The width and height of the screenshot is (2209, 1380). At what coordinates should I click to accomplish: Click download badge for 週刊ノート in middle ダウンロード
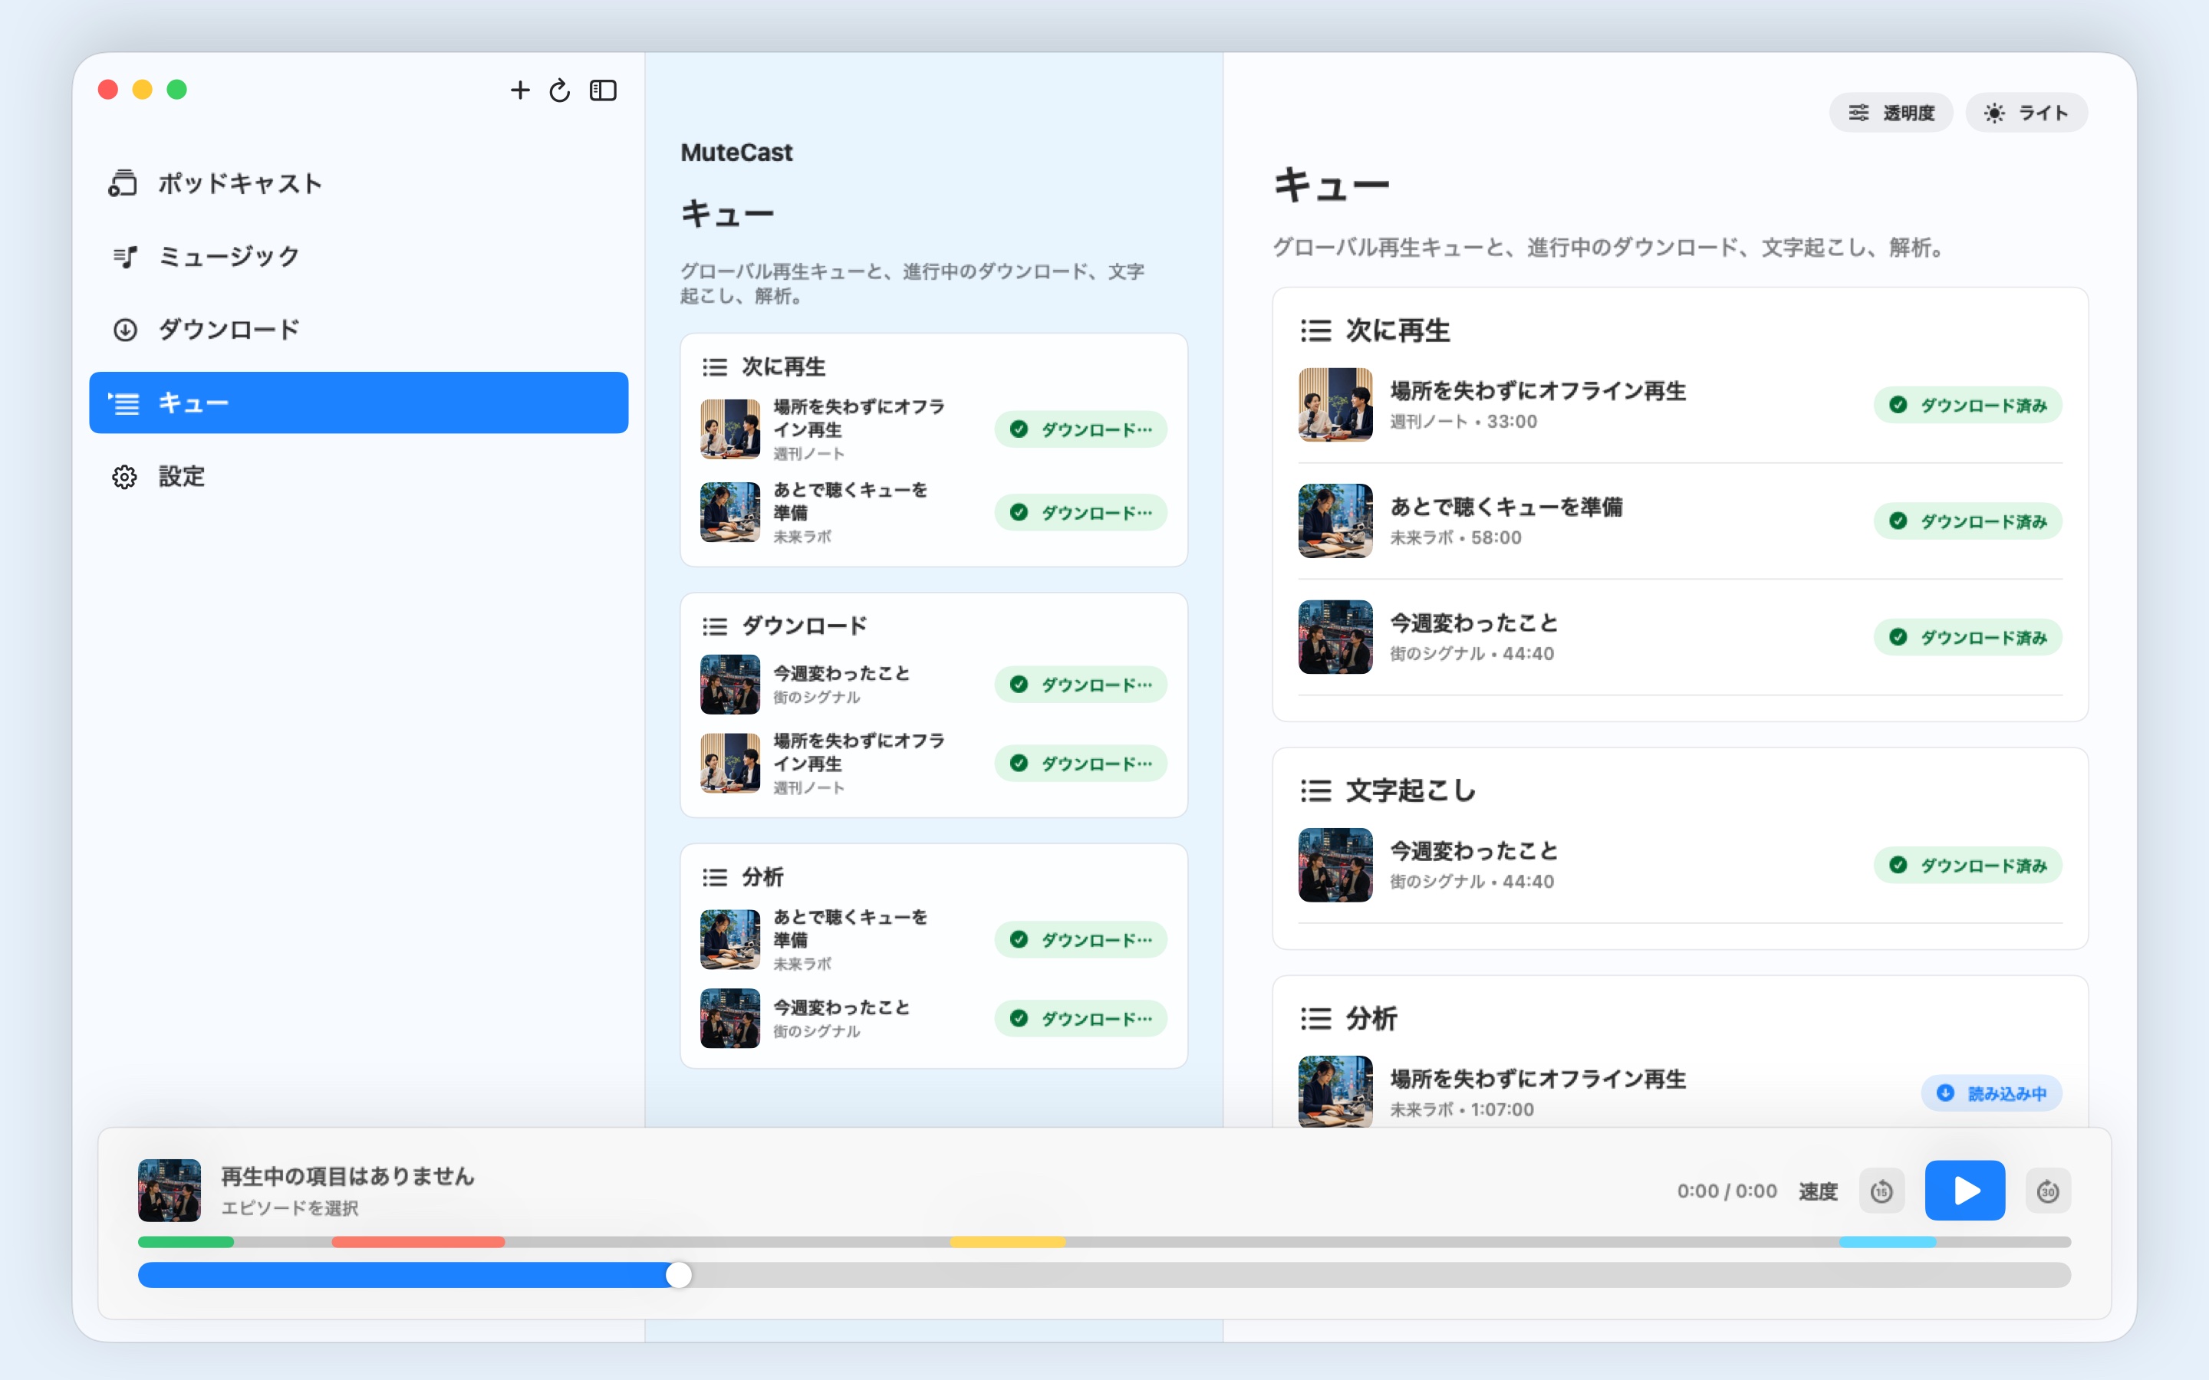(1080, 763)
